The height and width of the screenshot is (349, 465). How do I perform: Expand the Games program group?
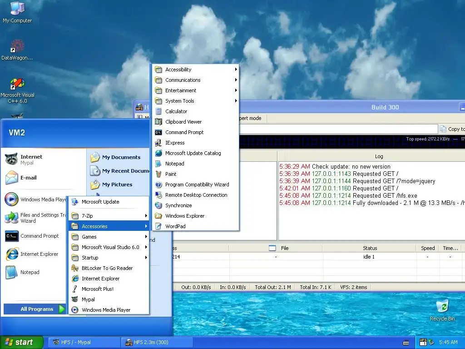coord(109,237)
